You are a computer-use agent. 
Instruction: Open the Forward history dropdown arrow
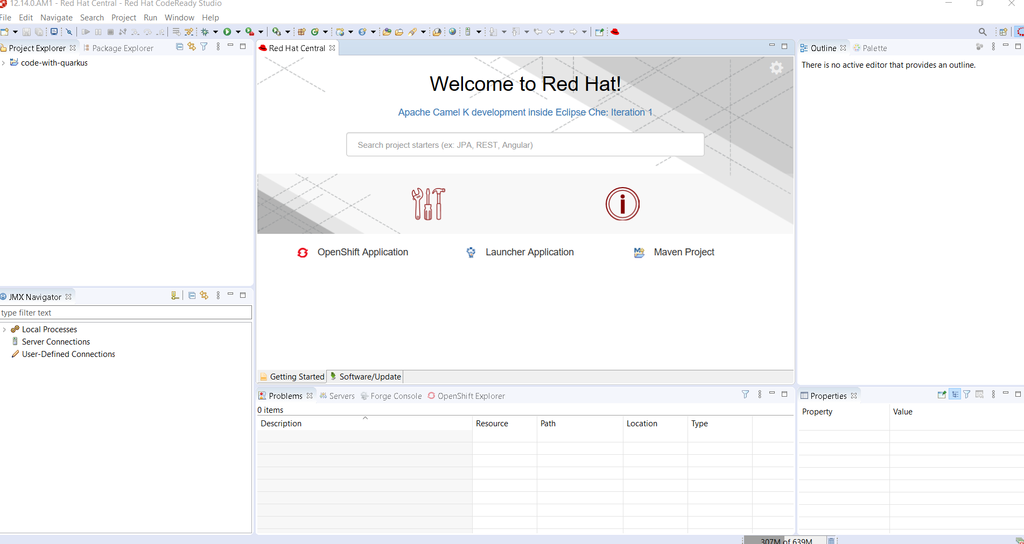pos(584,32)
